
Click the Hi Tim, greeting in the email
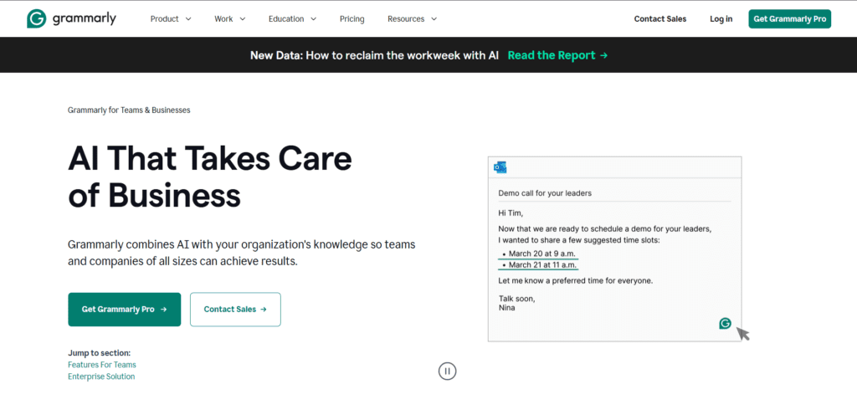[x=511, y=213]
